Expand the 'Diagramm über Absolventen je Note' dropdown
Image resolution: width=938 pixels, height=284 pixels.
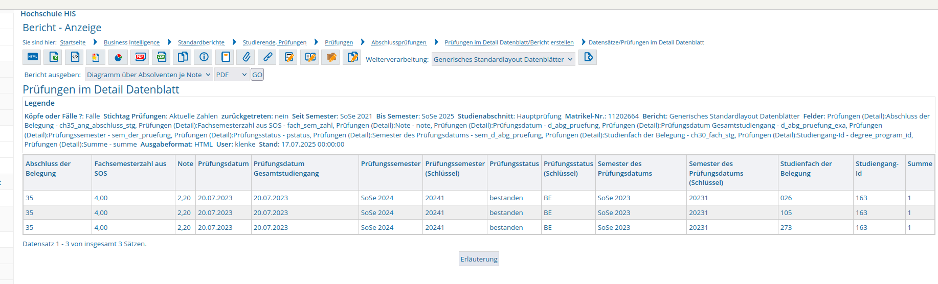pos(148,75)
